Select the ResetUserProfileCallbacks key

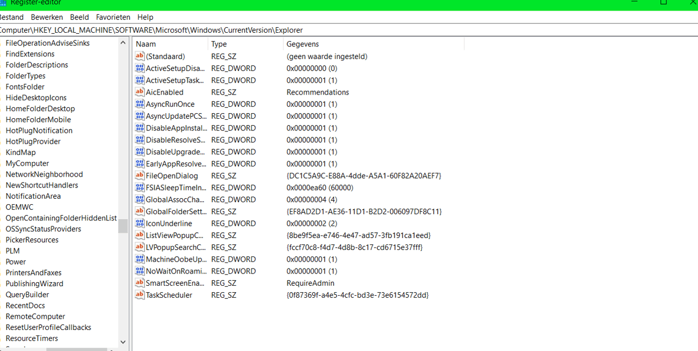point(48,327)
